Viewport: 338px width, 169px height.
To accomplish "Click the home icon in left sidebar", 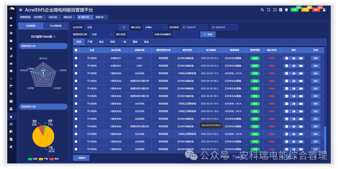I will (x=11, y=18).
